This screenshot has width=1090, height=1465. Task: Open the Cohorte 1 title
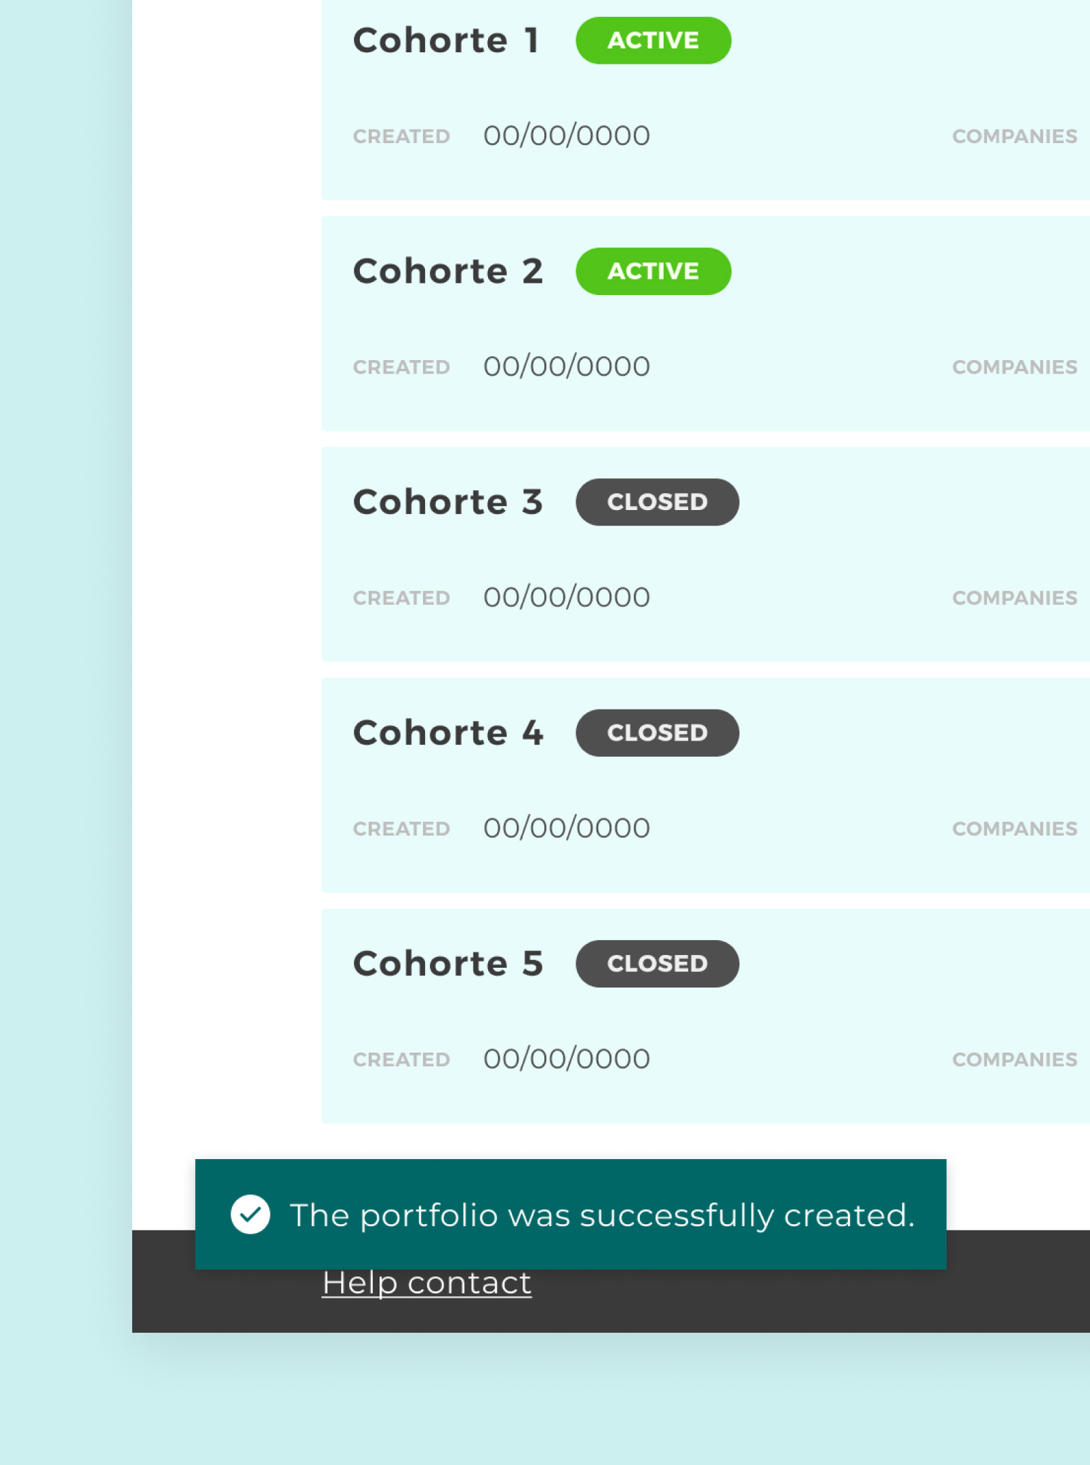(x=446, y=41)
